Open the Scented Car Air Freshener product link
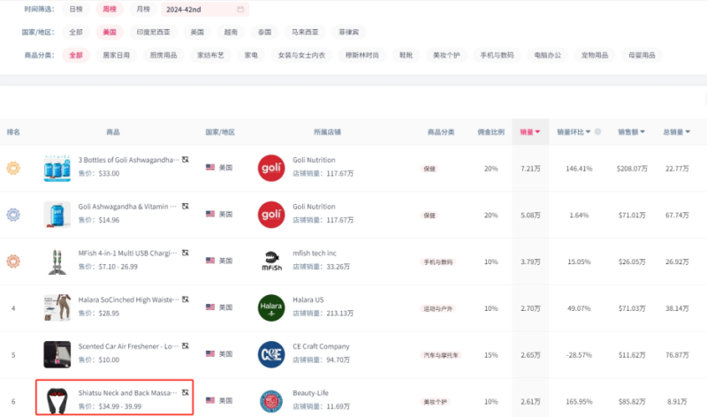This screenshot has width=707, height=417. (x=127, y=346)
